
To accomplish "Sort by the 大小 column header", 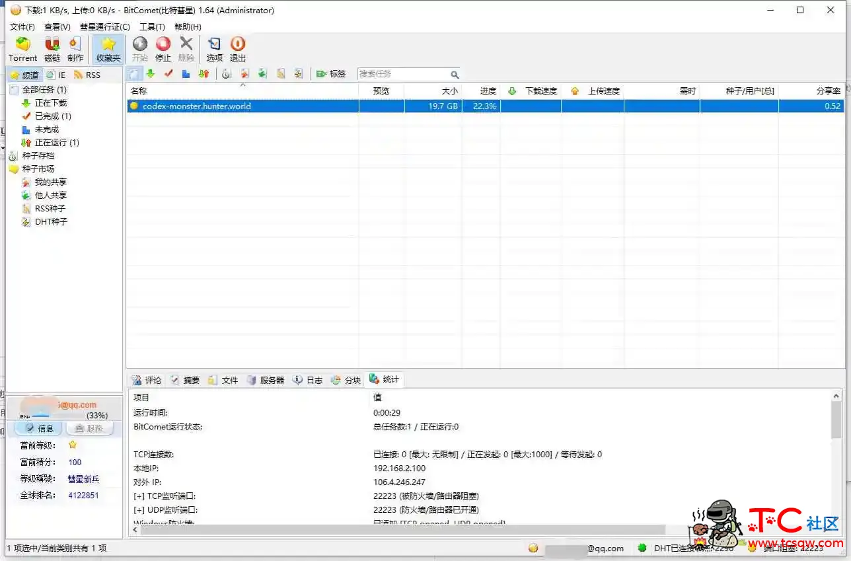I will pos(433,91).
